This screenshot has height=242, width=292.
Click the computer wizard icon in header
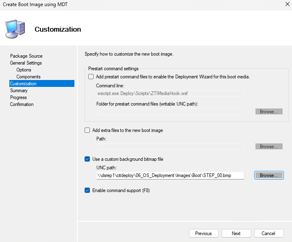click(x=15, y=29)
